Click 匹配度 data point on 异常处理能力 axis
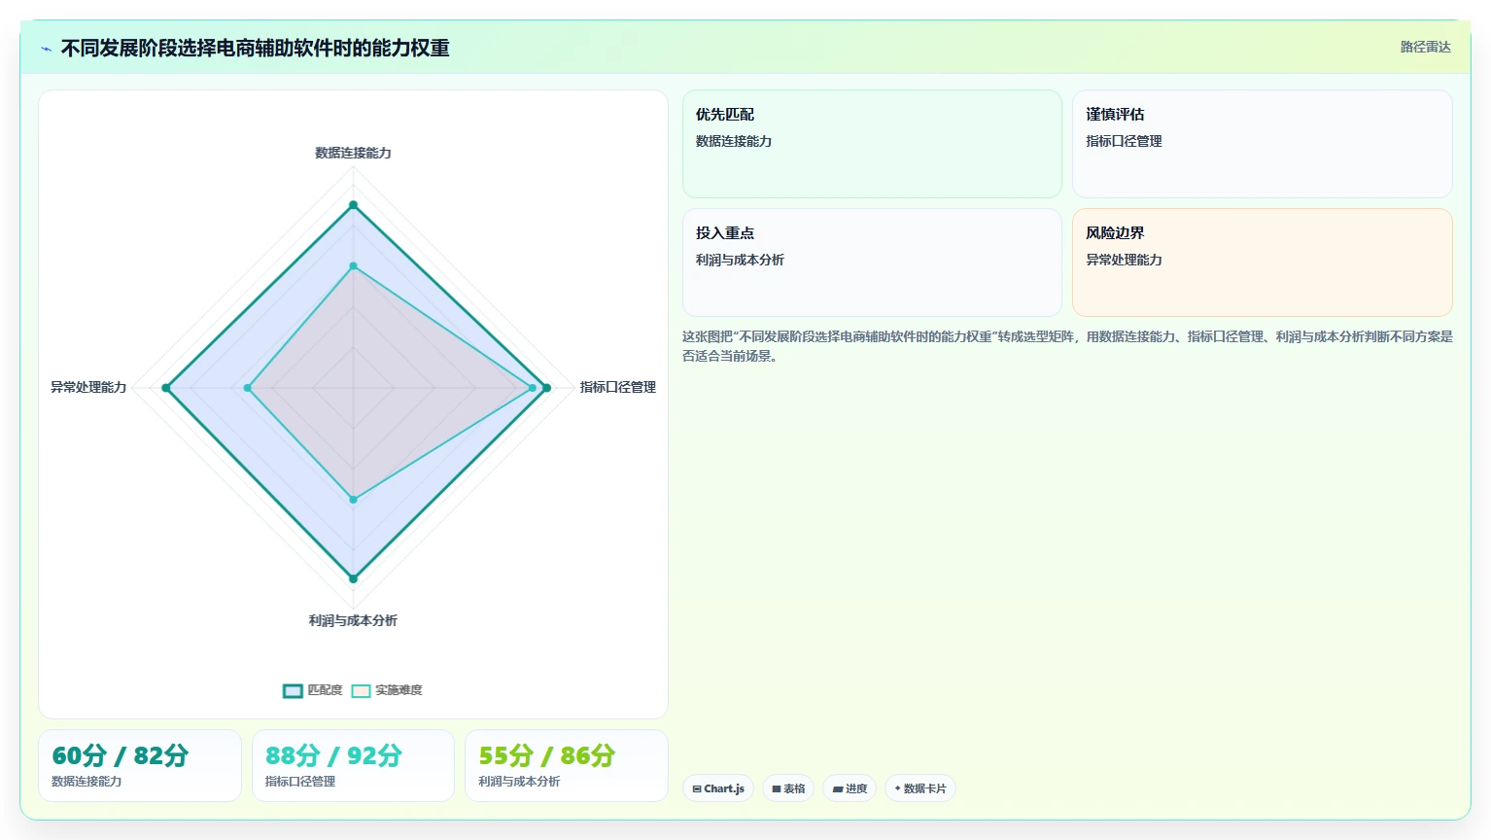 (166, 388)
